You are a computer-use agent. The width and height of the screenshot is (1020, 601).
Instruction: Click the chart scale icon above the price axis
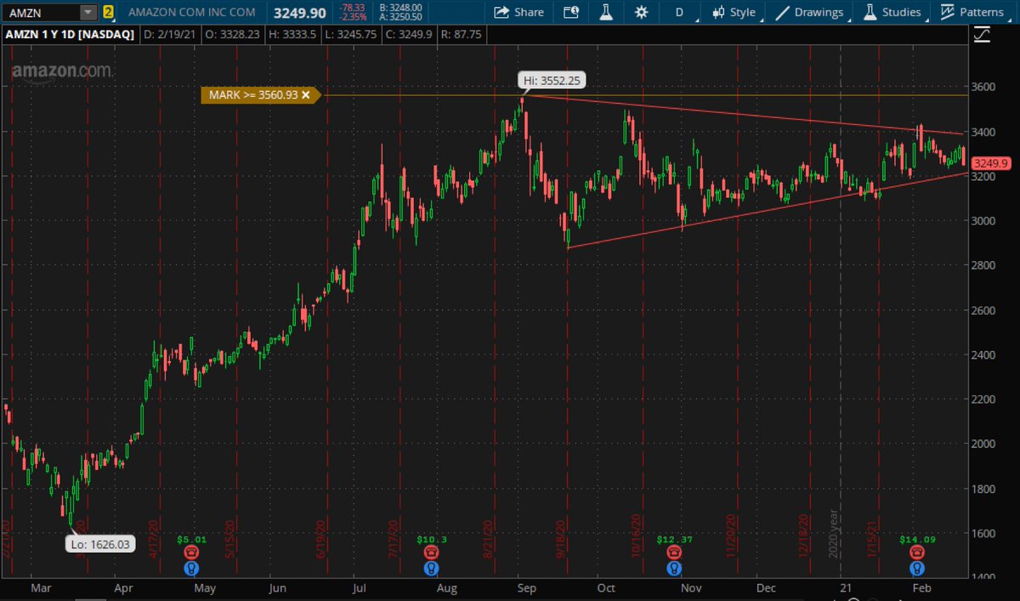pos(982,35)
